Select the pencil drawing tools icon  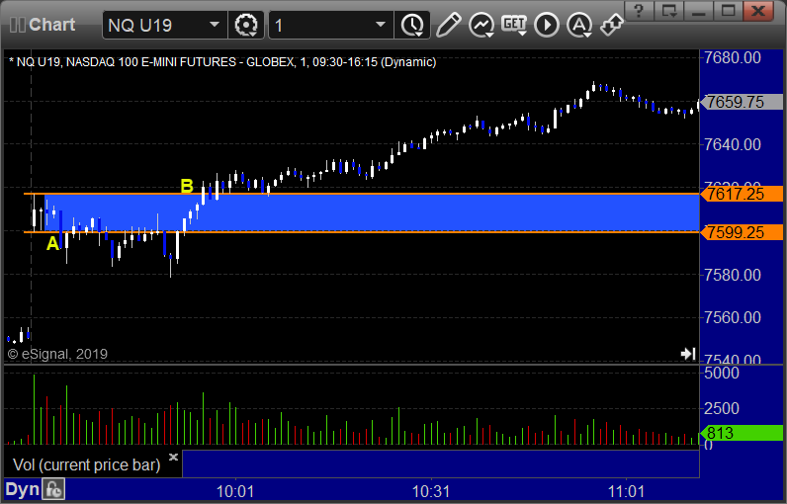448,25
